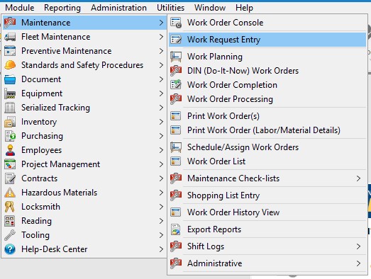The width and height of the screenshot is (371, 279).
Task: Click the Tooling wrench icon
Action: tap(10, 235)
